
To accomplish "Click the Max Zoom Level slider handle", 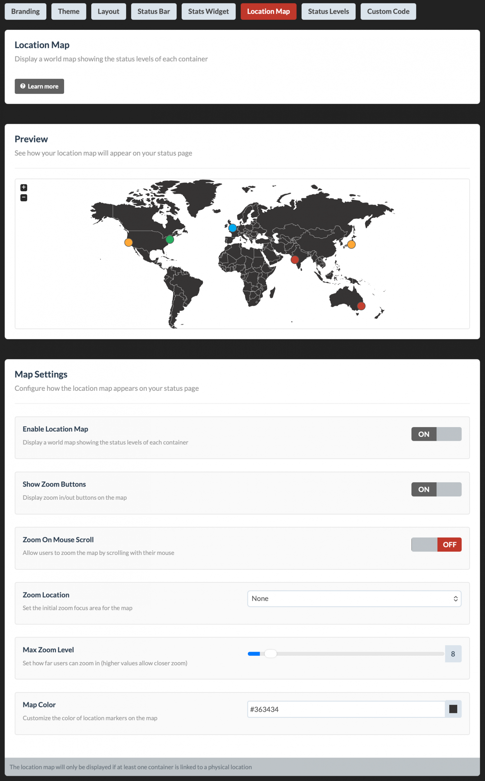I will (270, 654).
